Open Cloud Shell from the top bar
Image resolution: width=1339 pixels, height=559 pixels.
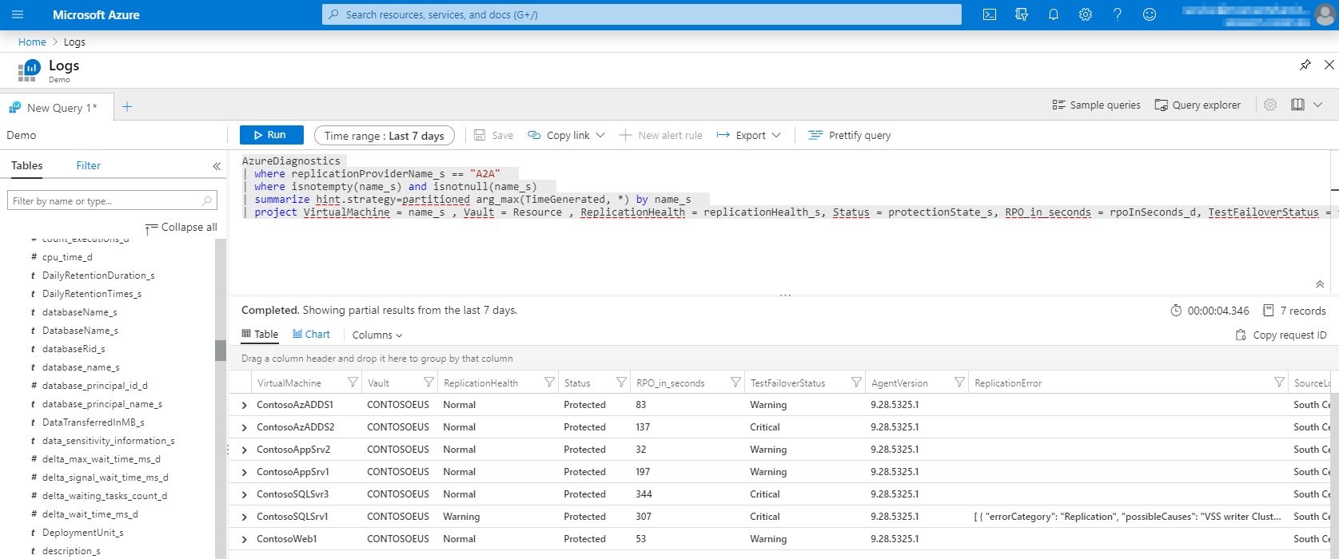[x=990, y=14]
